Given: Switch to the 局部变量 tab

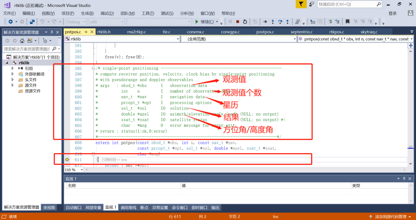Looking at the screenshot, I should tap(93, 207).
